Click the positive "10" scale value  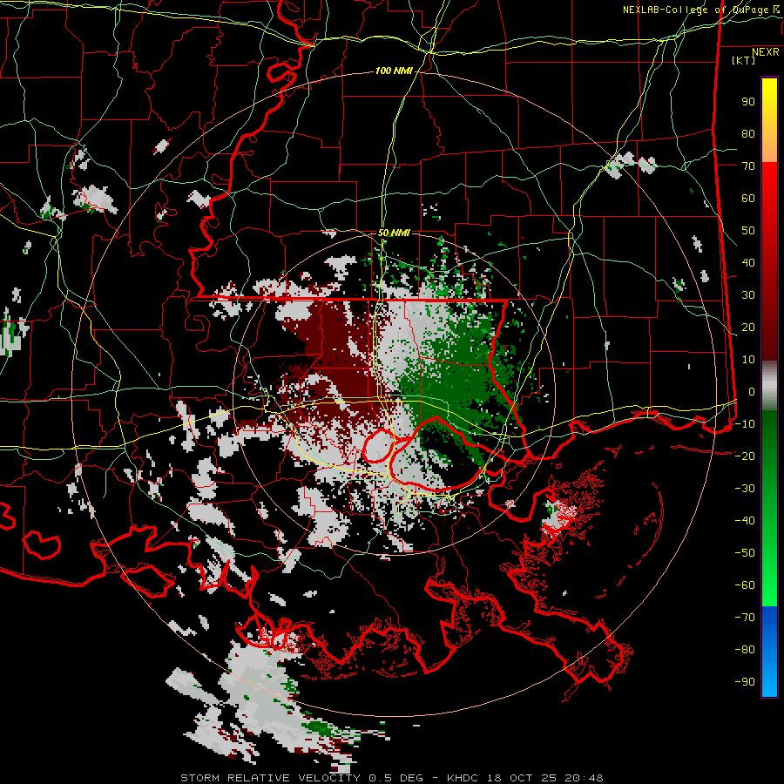point(748,360)
